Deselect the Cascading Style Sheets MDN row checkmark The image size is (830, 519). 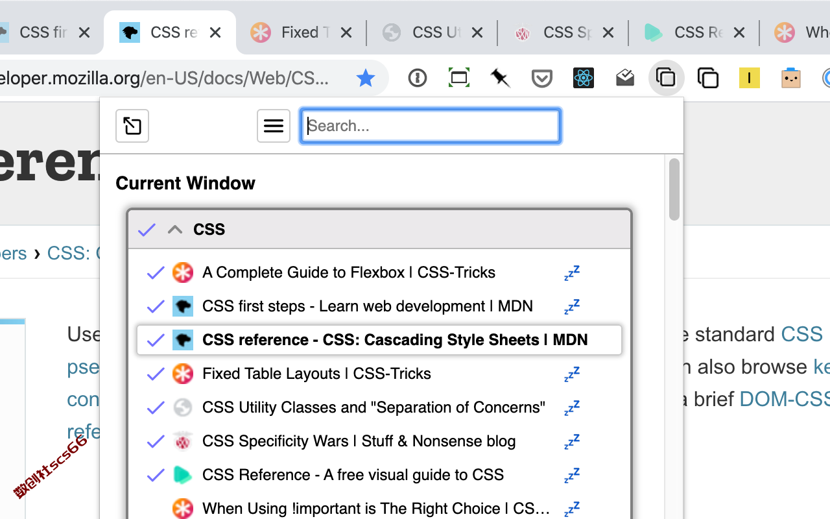(156, 341)
